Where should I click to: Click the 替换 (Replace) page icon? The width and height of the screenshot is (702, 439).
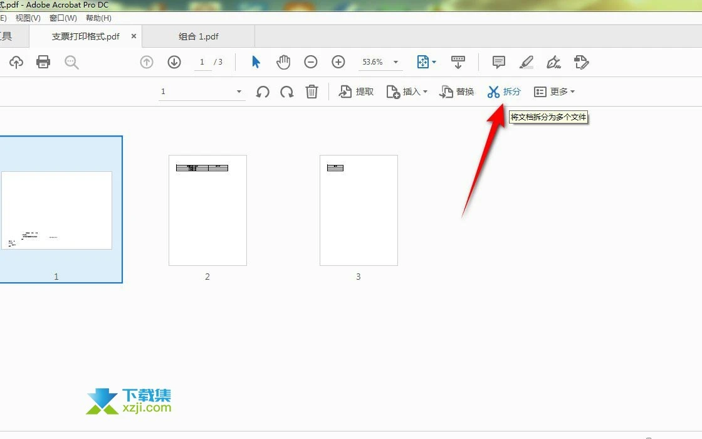[x=457, y=92]
